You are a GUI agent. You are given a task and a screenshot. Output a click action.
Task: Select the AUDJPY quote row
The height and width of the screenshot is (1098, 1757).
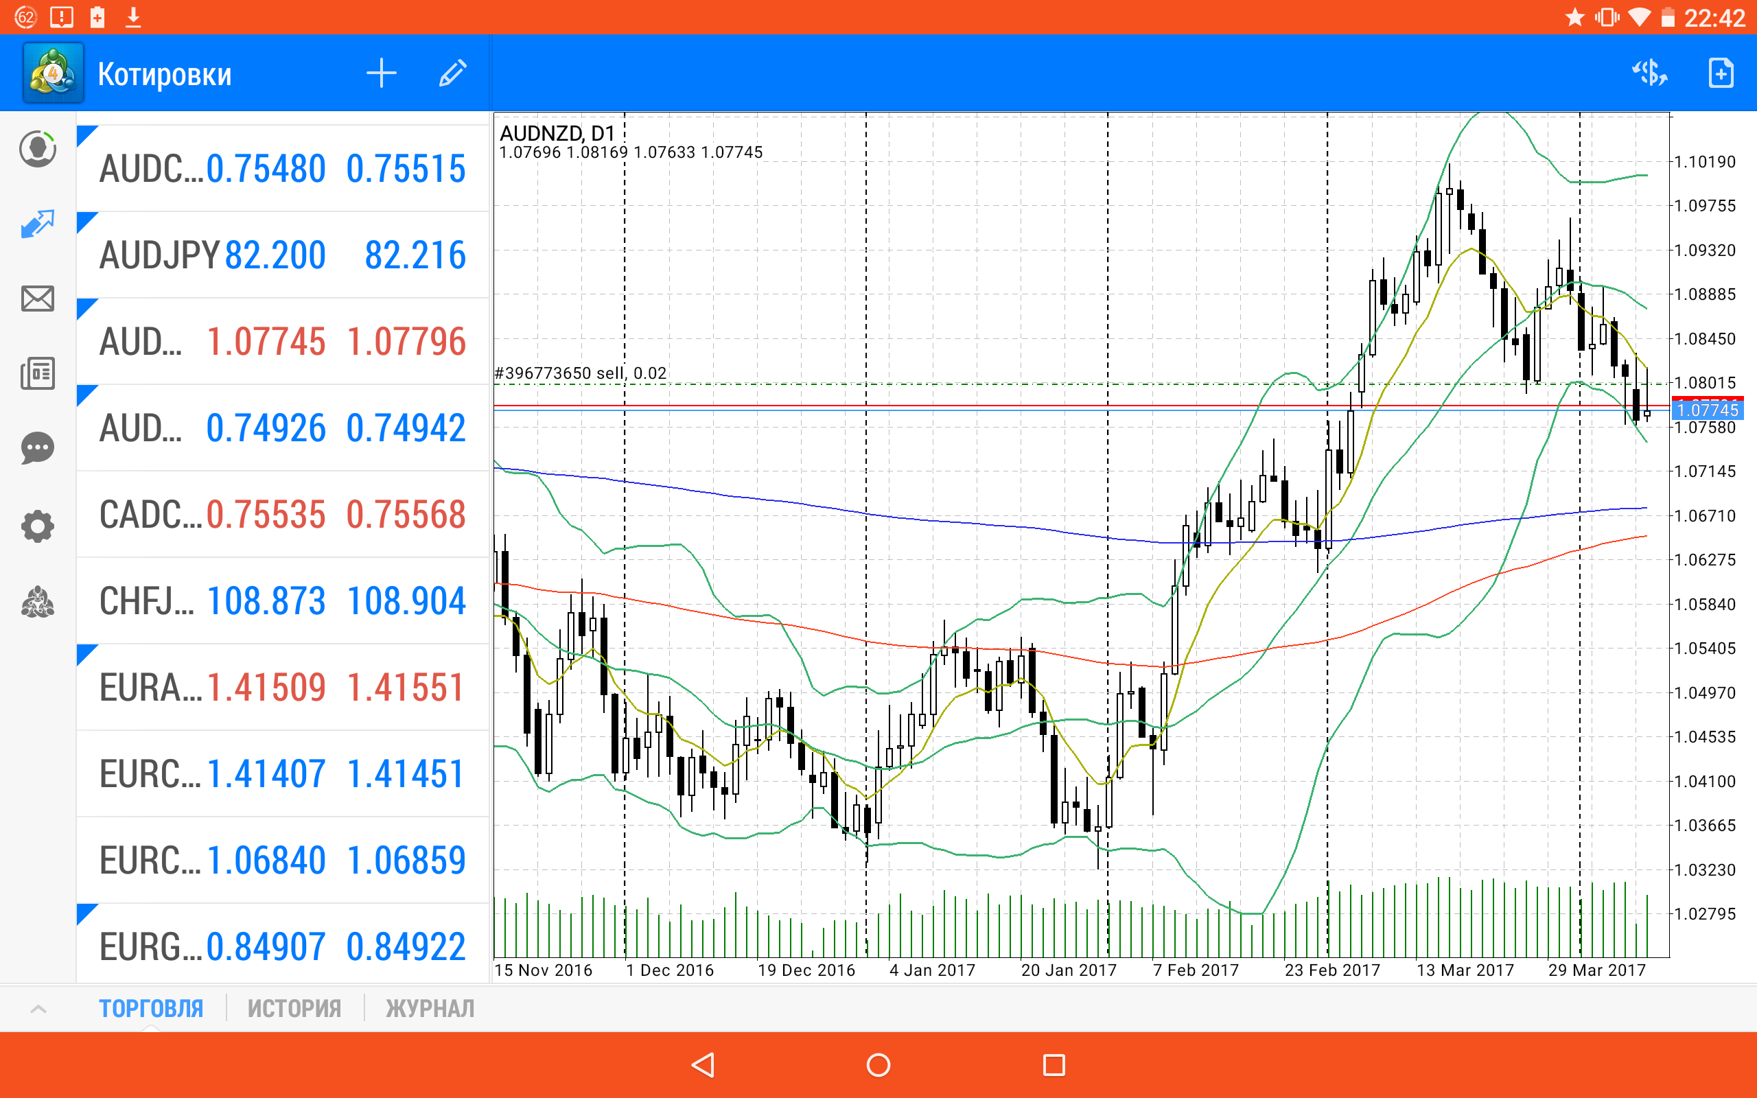click(283, 255)
